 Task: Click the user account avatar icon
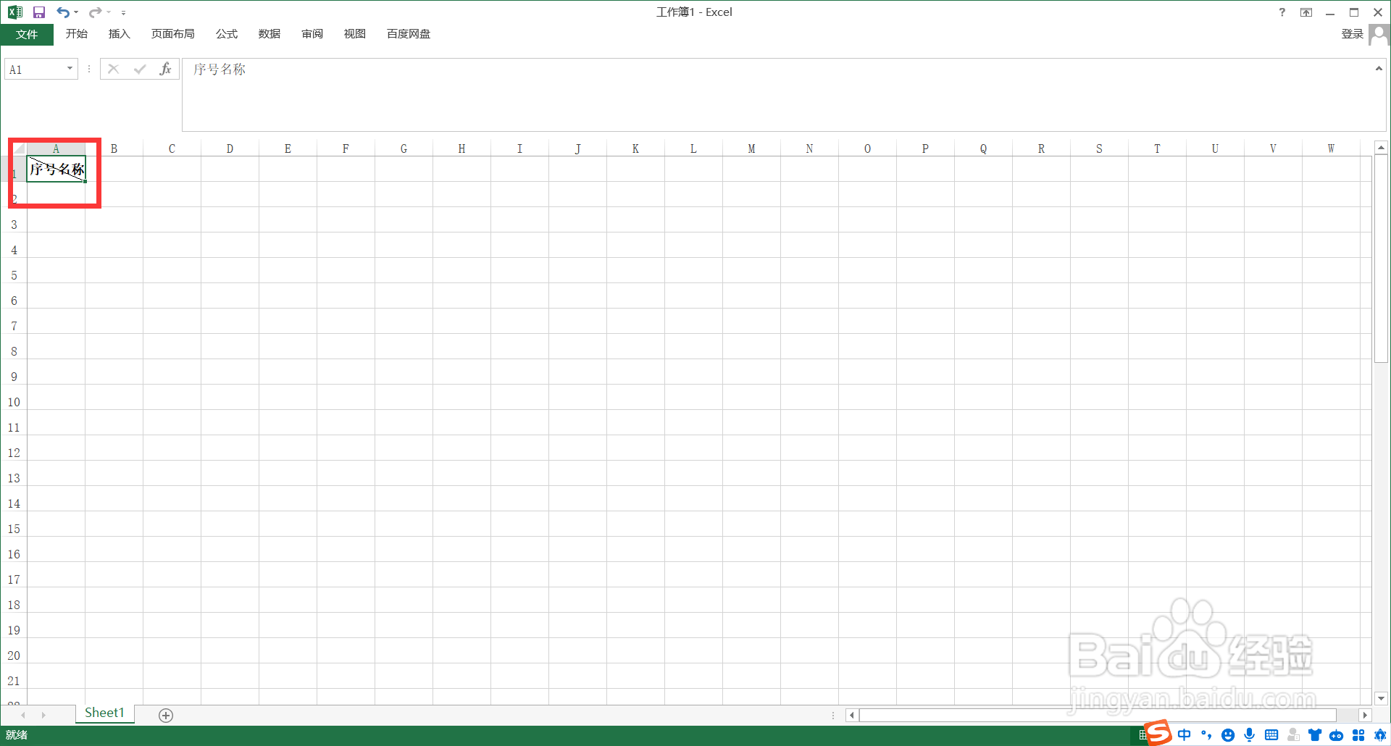pos(1379,35)
